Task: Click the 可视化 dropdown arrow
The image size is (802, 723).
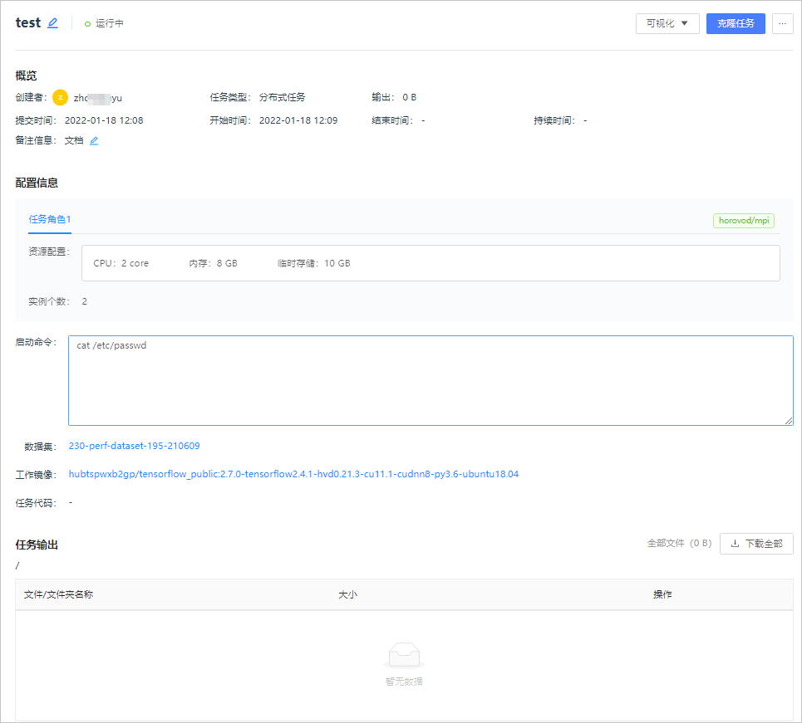Action: pyautogui.click(x=684, y=23)
